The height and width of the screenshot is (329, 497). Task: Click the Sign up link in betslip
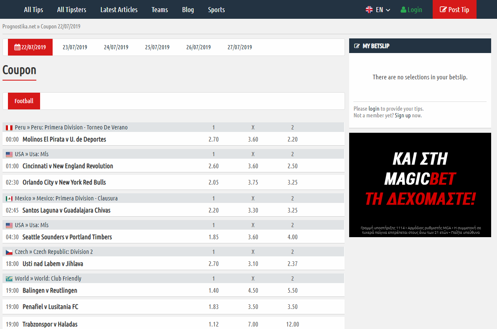tap(403, 115)
